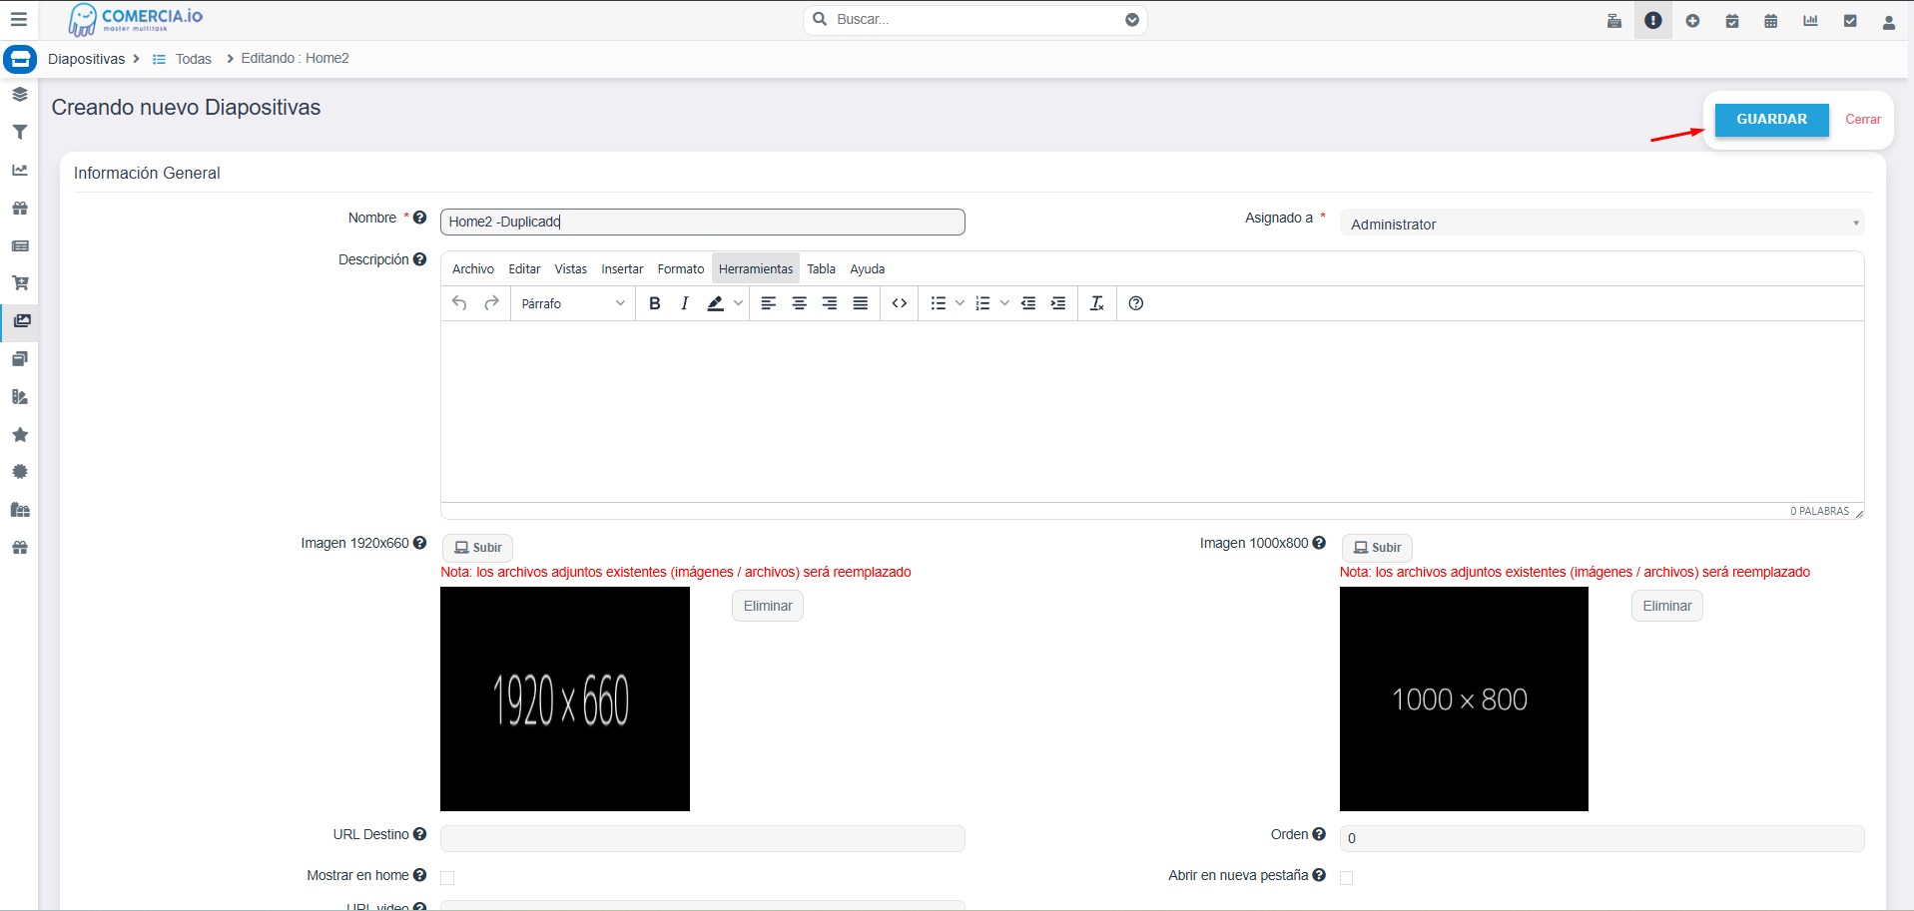Screen dimensions: 1914x911
Task: Toggle italic formatting
Action: point(685,303)
